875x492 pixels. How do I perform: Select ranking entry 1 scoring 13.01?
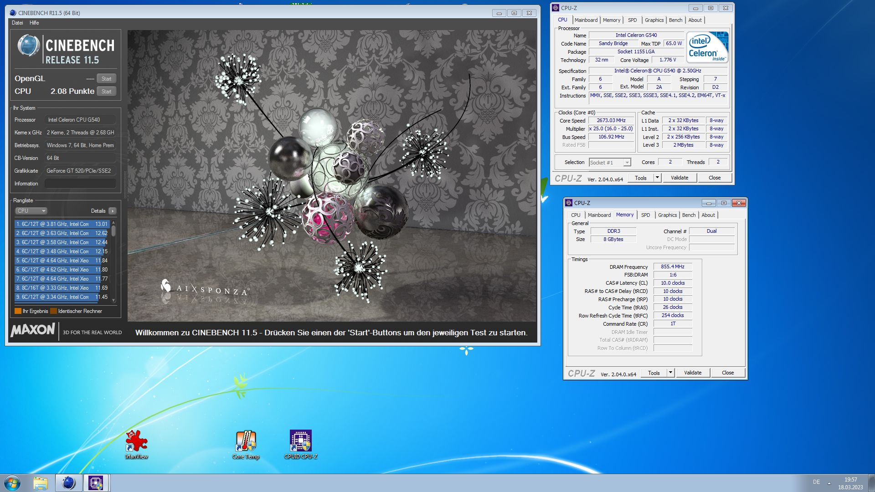tap(62, 224)
